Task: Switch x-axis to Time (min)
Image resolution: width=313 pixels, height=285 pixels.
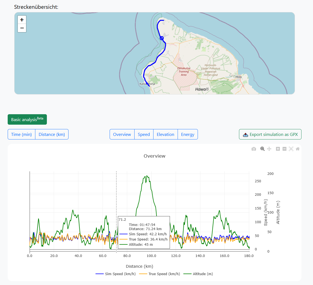Action: tap(21, 134)
